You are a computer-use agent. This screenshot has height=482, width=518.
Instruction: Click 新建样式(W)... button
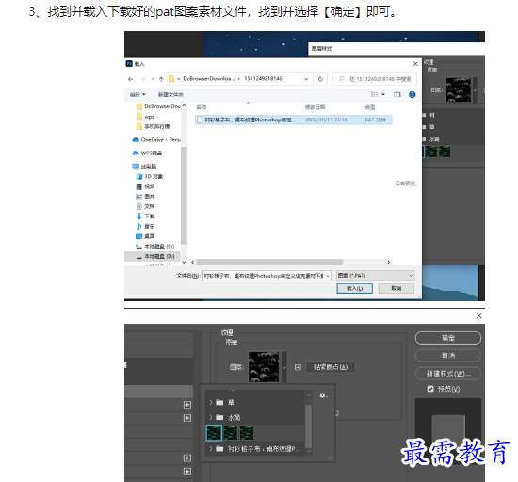448,374
